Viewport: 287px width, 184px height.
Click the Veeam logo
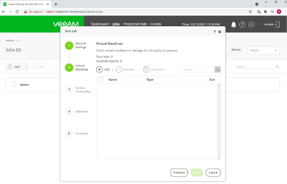click(x=66, y=24)
